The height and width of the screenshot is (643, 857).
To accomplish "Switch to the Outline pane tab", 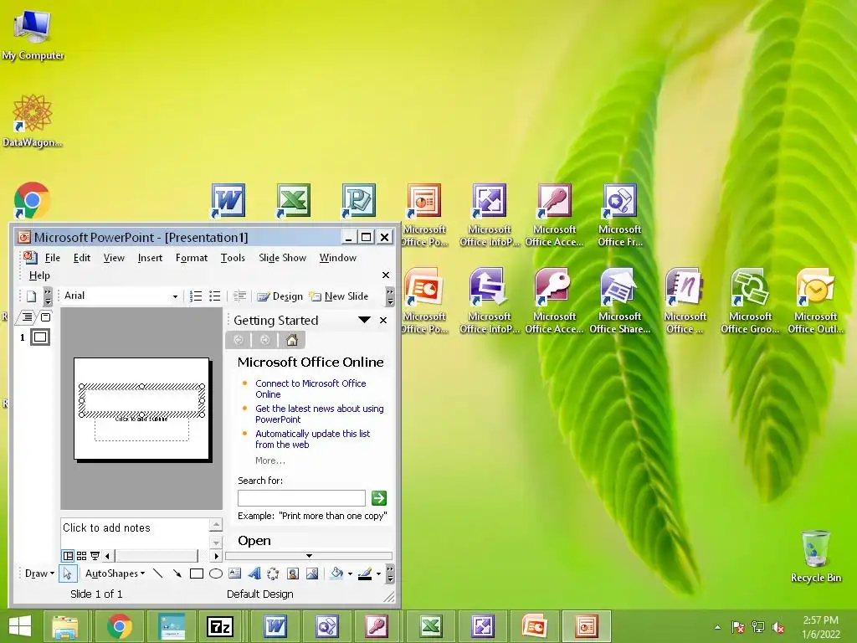I will point(26,316).
